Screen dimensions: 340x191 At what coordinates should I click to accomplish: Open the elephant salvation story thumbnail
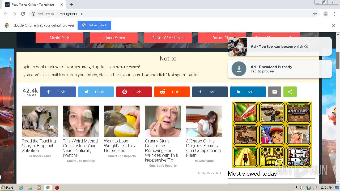click(40, 121)
